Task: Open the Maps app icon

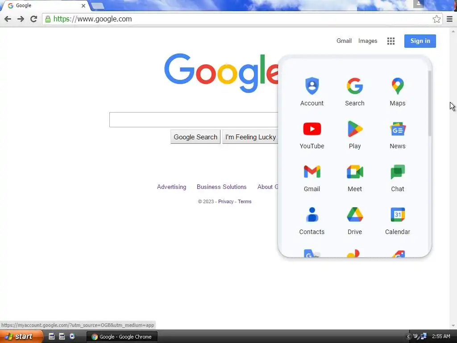Action: 398,92
